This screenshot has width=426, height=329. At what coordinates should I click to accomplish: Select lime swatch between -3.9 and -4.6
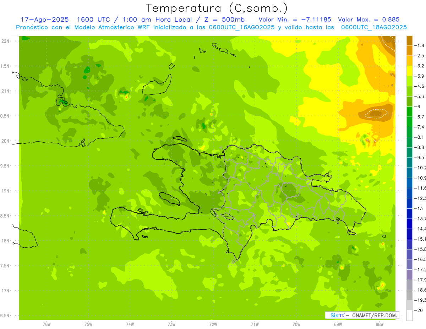pyautogui.click(x=409, y=81)
